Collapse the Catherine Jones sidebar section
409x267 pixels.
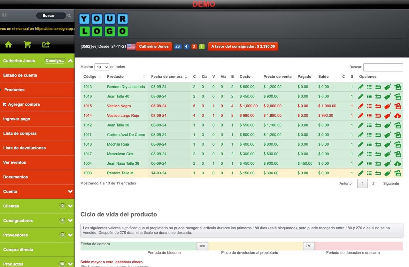70,61
